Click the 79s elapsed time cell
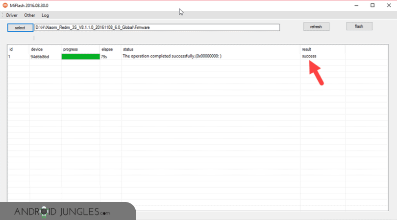397x220 pixels. 104,57
